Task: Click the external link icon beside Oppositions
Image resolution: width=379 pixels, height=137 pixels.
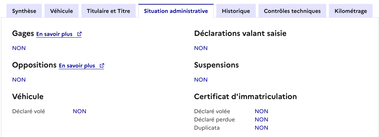Action: [x=102, y=66]
